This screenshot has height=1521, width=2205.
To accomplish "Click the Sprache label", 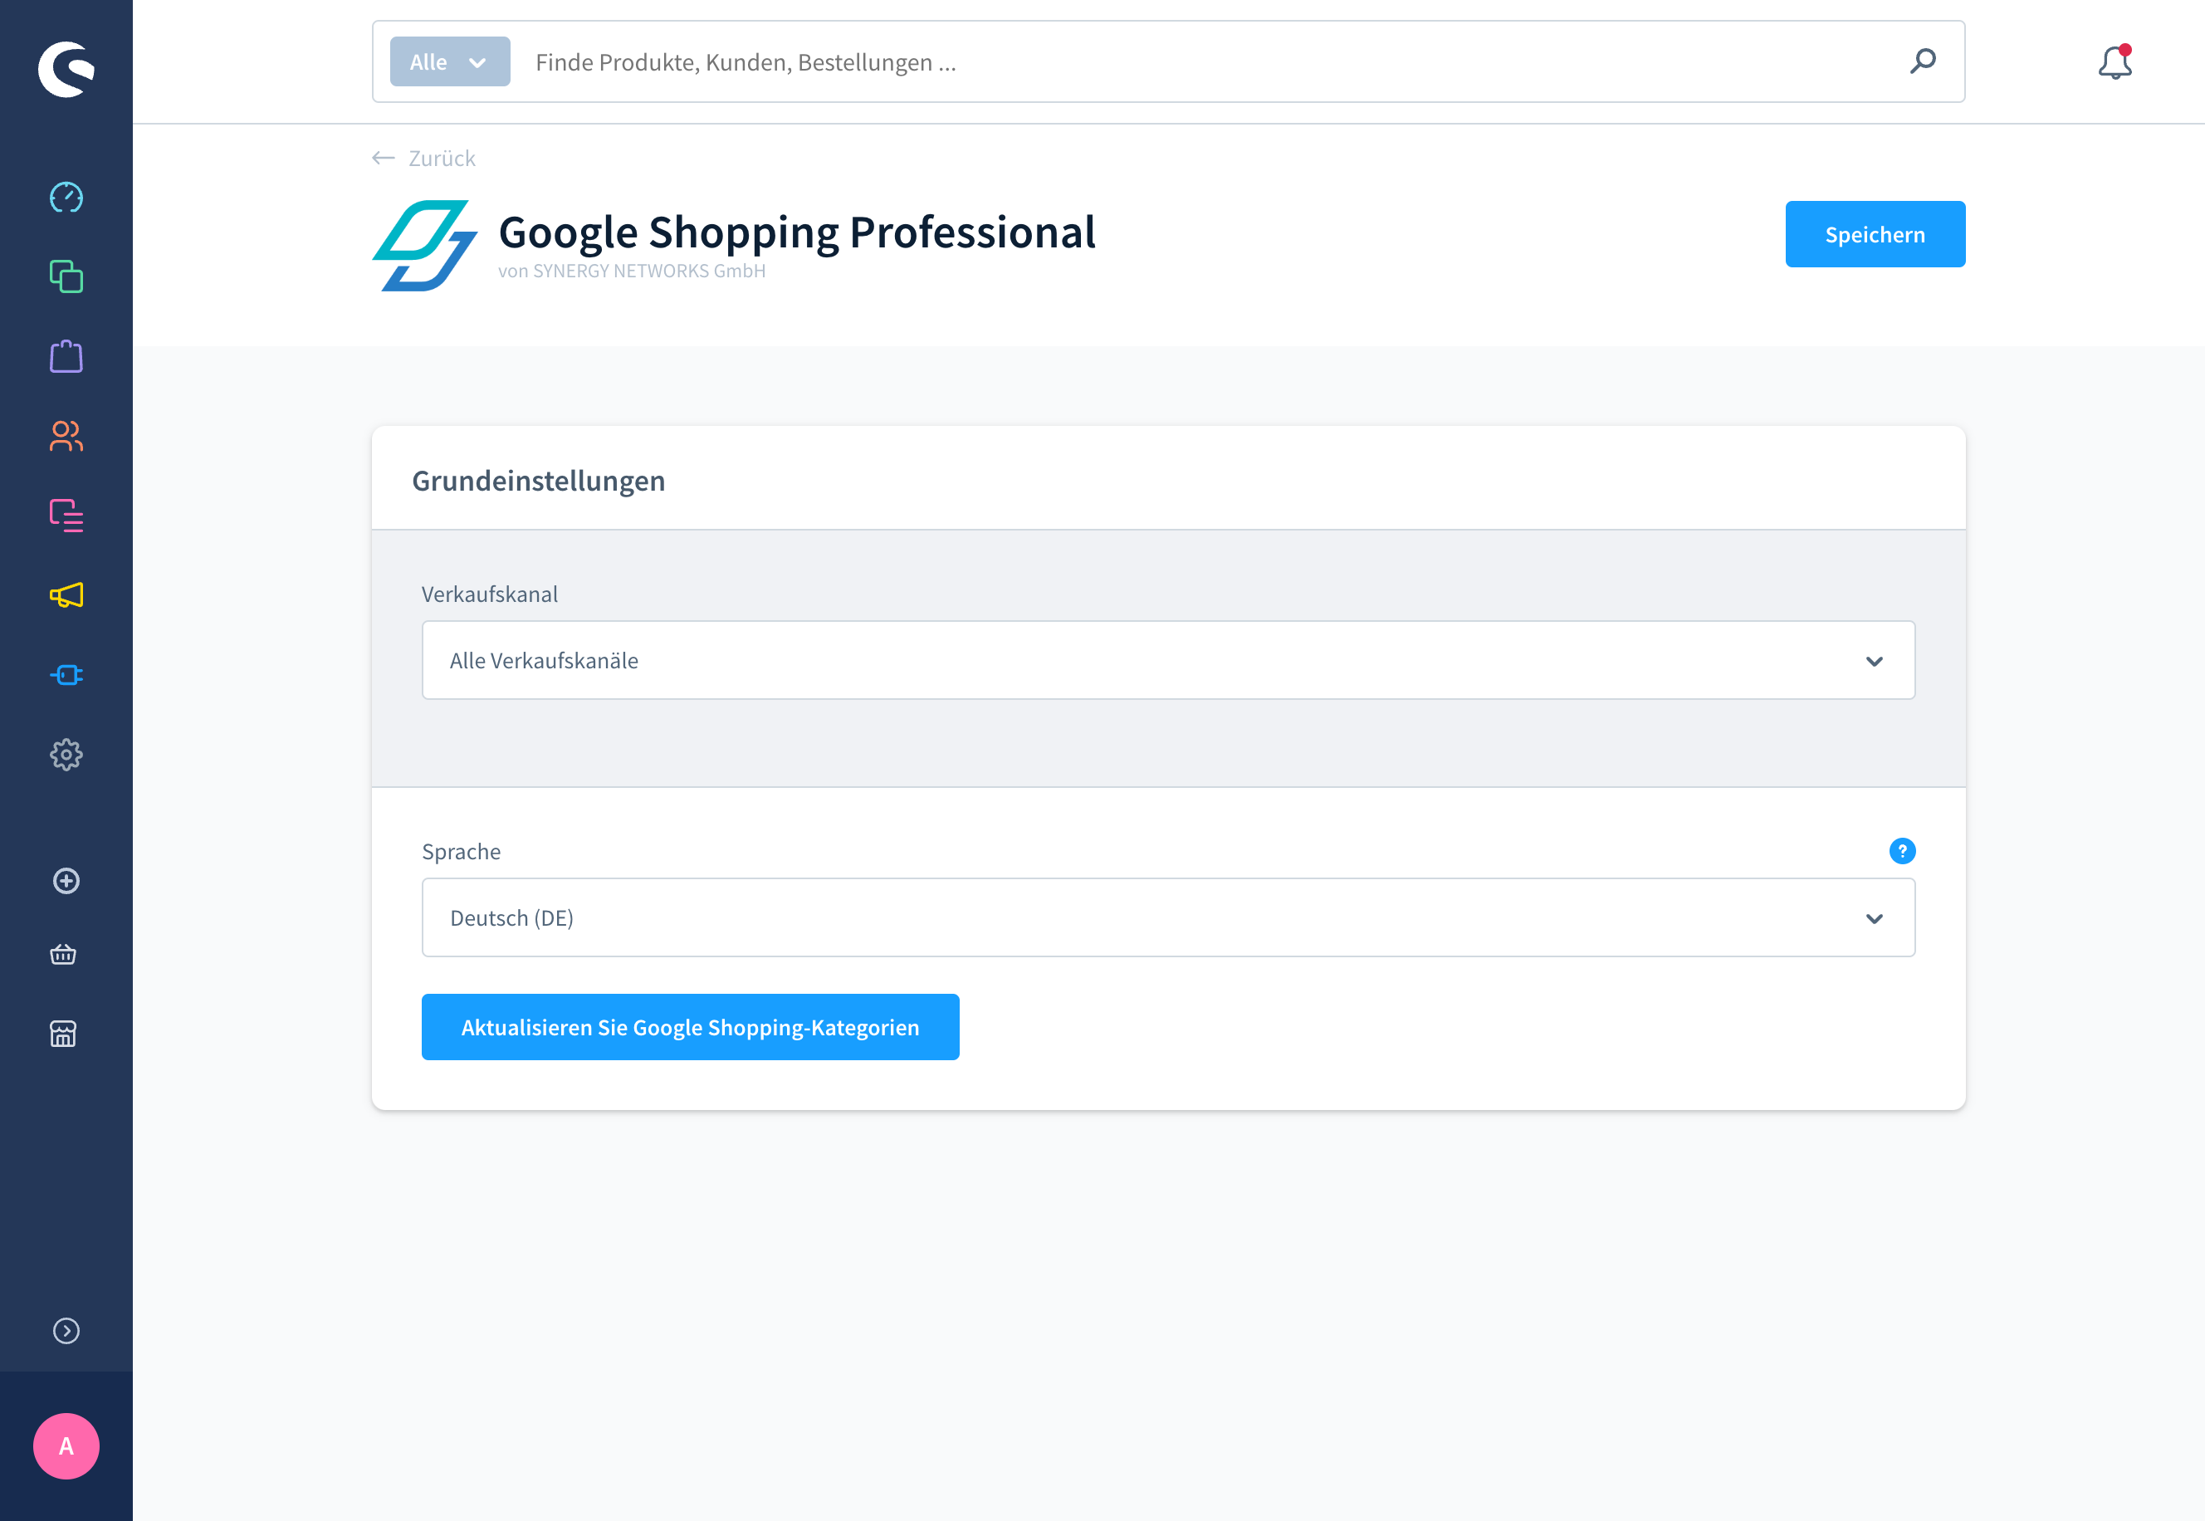I will tap(462, 851).
